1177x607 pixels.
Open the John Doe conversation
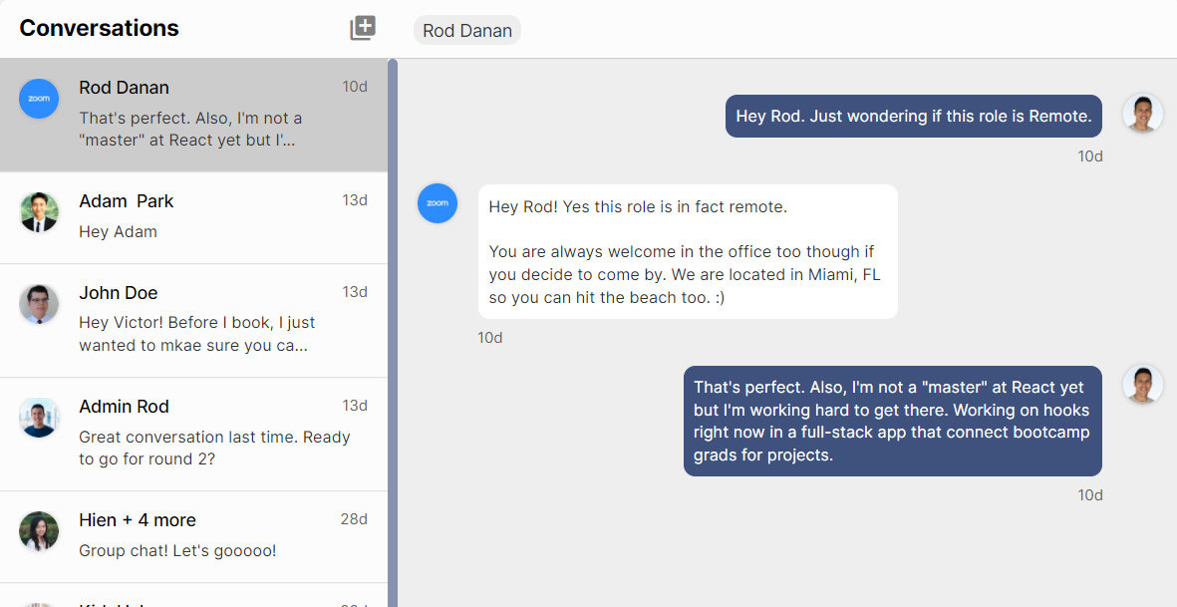193,320
